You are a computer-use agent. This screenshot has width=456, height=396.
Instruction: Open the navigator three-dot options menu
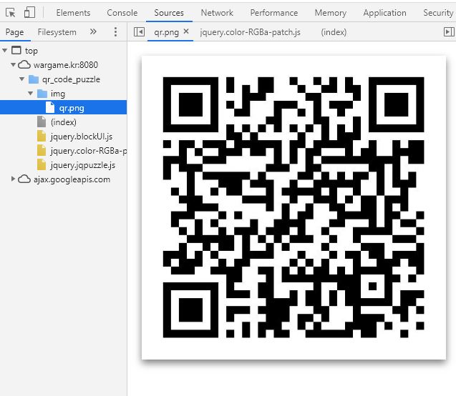click(x=115, y=31)
